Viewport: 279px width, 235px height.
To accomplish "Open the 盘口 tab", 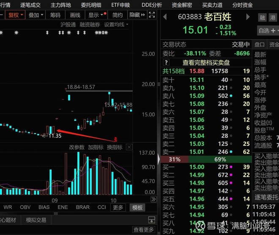I will pyautogui.click(x=259, y=44).
